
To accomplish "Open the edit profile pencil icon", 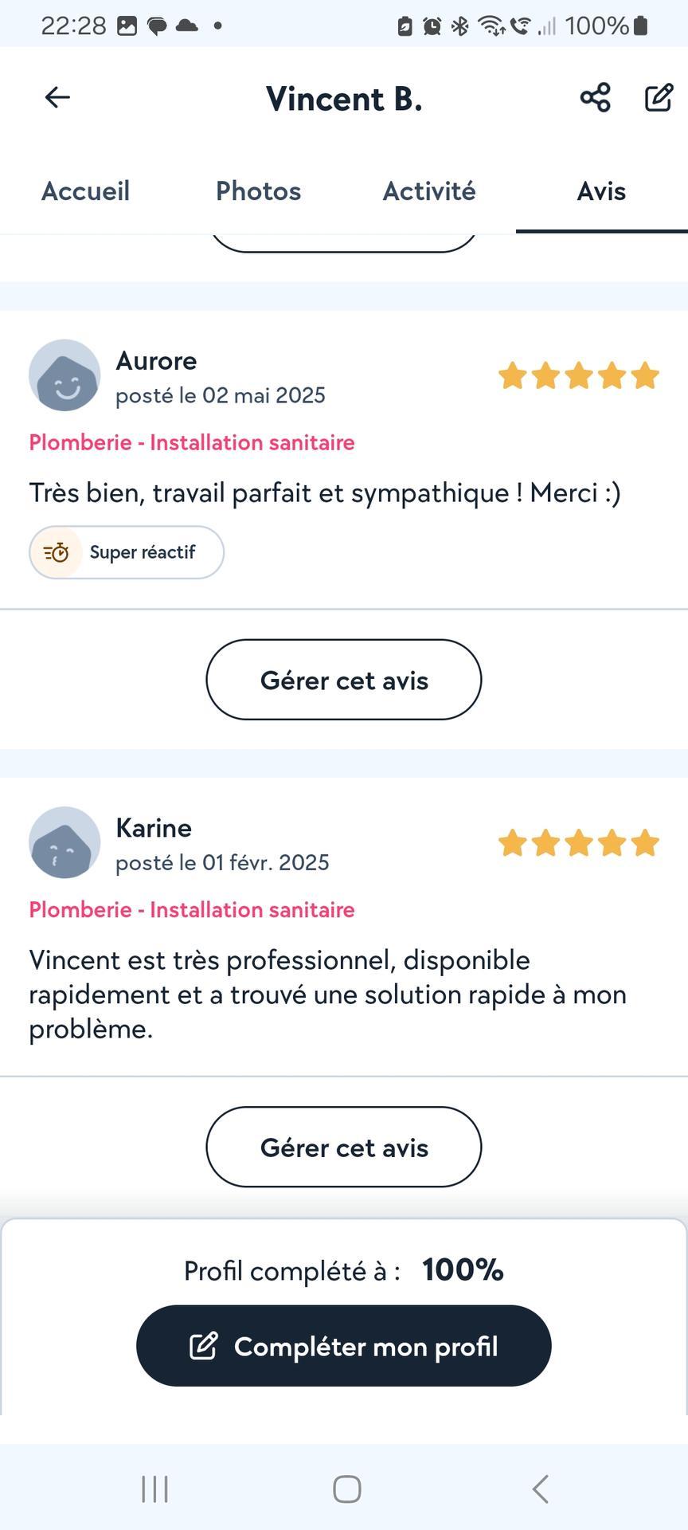I will (x=659, y=97).
